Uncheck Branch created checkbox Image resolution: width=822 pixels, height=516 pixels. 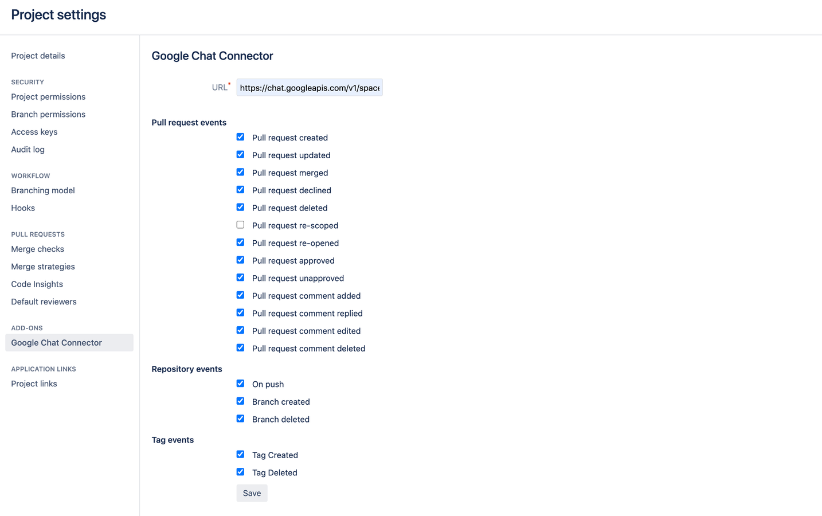[x=240, y=401]
